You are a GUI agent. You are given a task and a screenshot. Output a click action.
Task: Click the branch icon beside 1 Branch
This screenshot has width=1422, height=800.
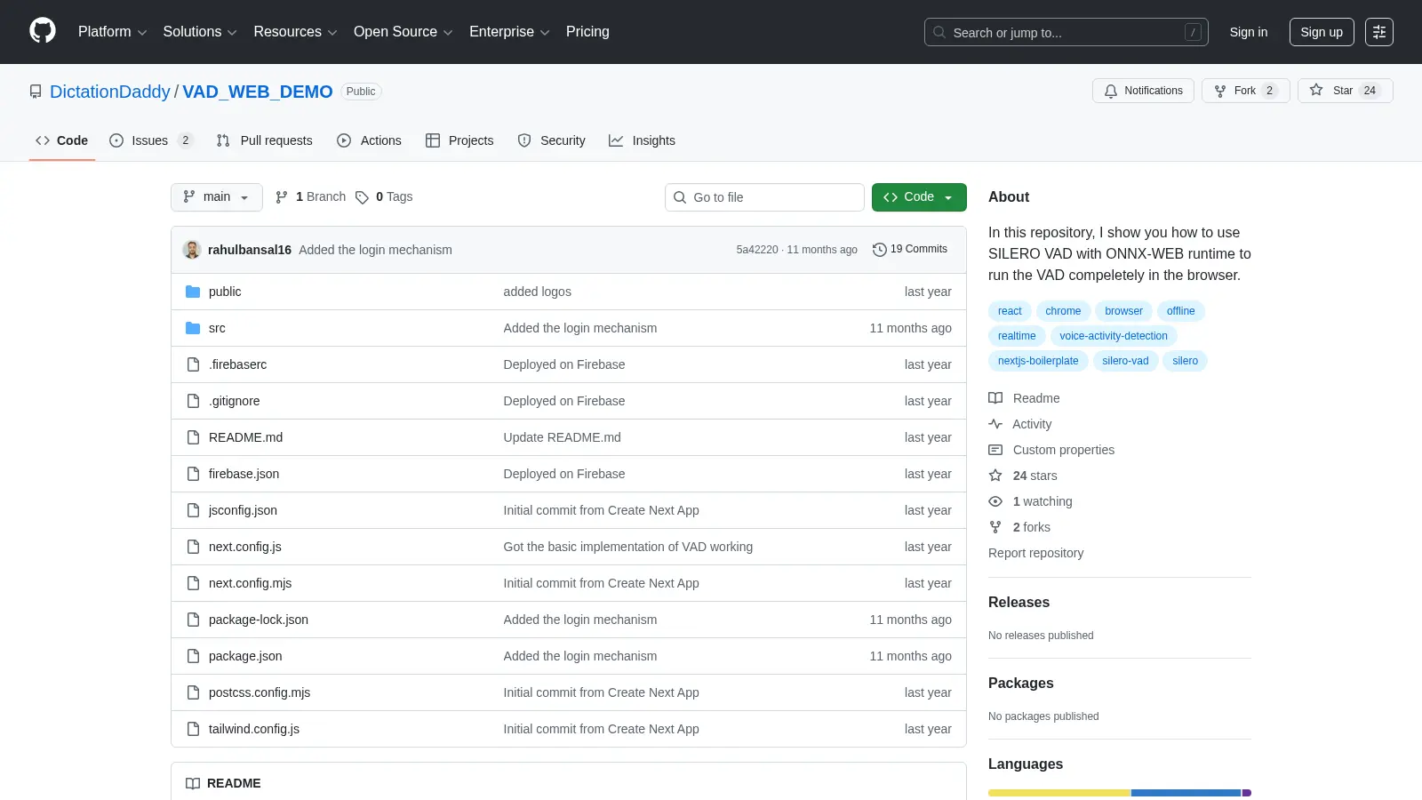[282, 197]
